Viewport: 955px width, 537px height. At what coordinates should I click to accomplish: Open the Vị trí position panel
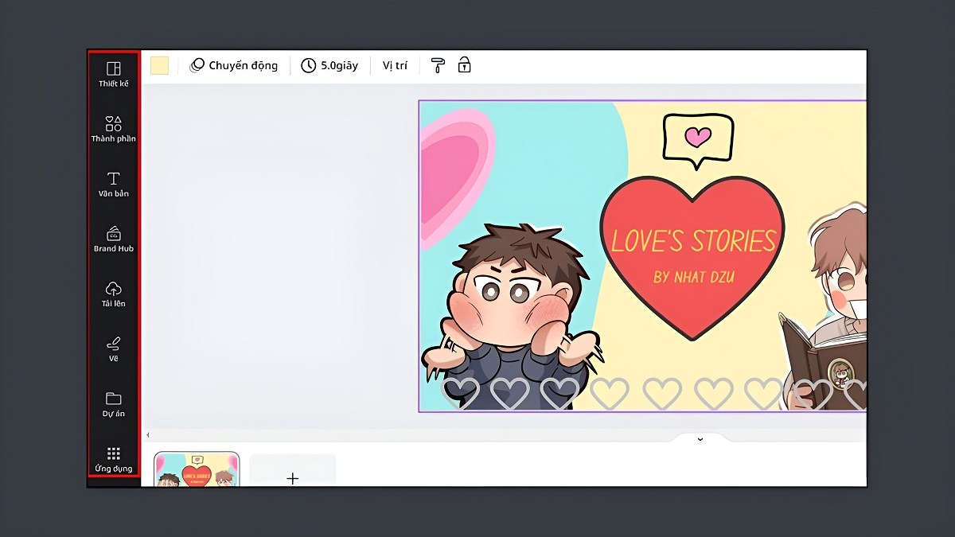(x=395, y=65)
